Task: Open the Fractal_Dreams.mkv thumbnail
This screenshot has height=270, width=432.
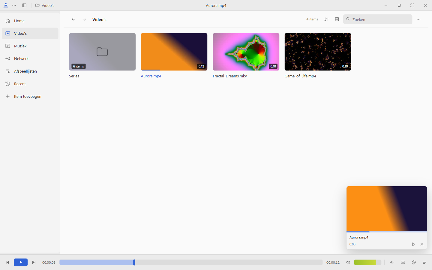Action: click(x=246, y=52)
